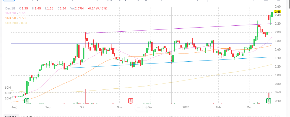This screenshot has height=117, width=290.
Task: Click the Nov label on the time axis
Action: click(120, 107)
